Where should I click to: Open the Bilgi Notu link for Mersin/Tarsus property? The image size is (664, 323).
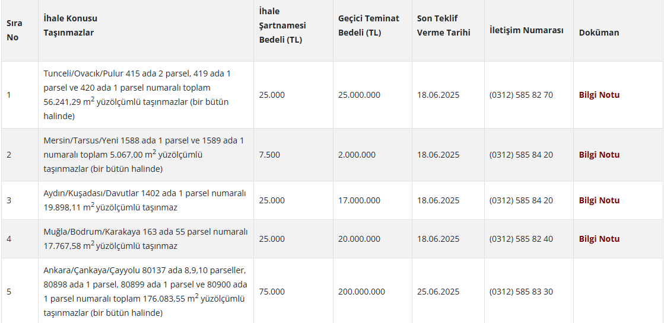click(599, 155)
